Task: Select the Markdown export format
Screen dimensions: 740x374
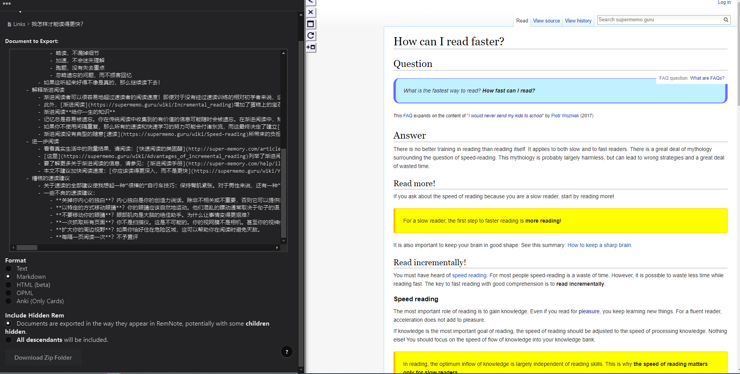Action: pyautogui.click(x=8, y=277)
